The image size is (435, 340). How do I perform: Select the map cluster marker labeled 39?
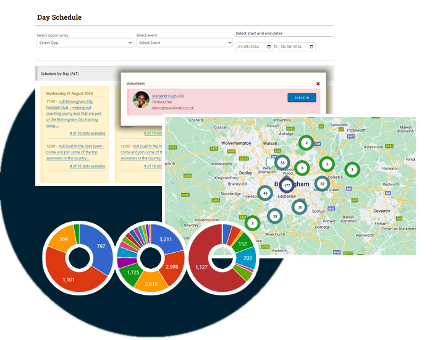(x=275, y=216)
